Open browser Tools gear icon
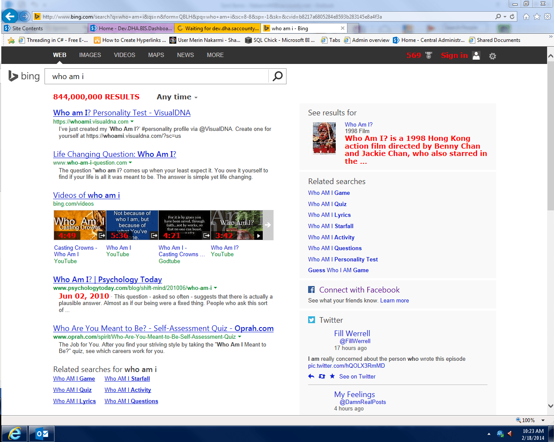 (x=548, y=16)
